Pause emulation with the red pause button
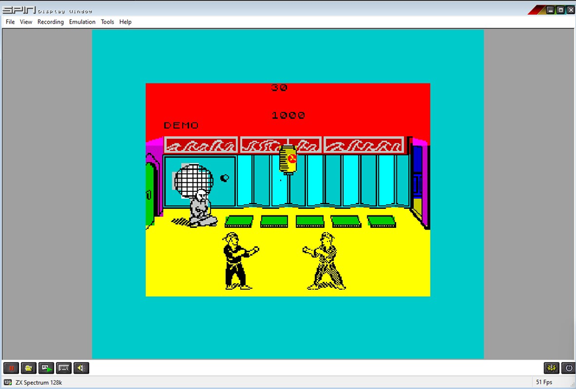 coord(11,368)
